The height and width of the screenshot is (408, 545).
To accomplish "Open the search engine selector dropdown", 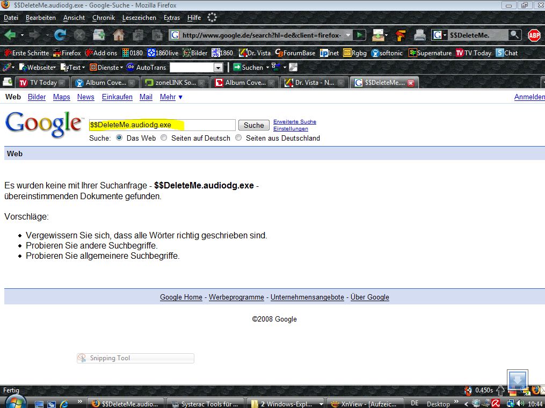I will (445, 35).
